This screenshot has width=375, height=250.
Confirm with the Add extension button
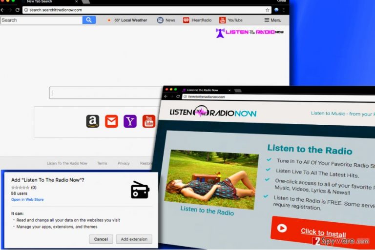pos(134,239)
